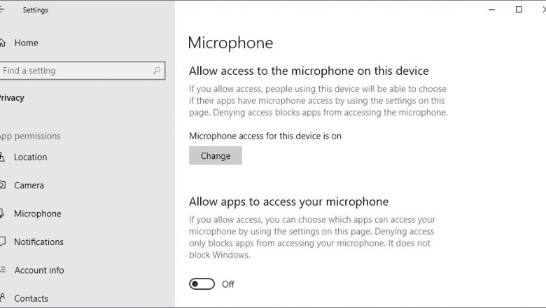Open Camera permissions page

point(29,185)
